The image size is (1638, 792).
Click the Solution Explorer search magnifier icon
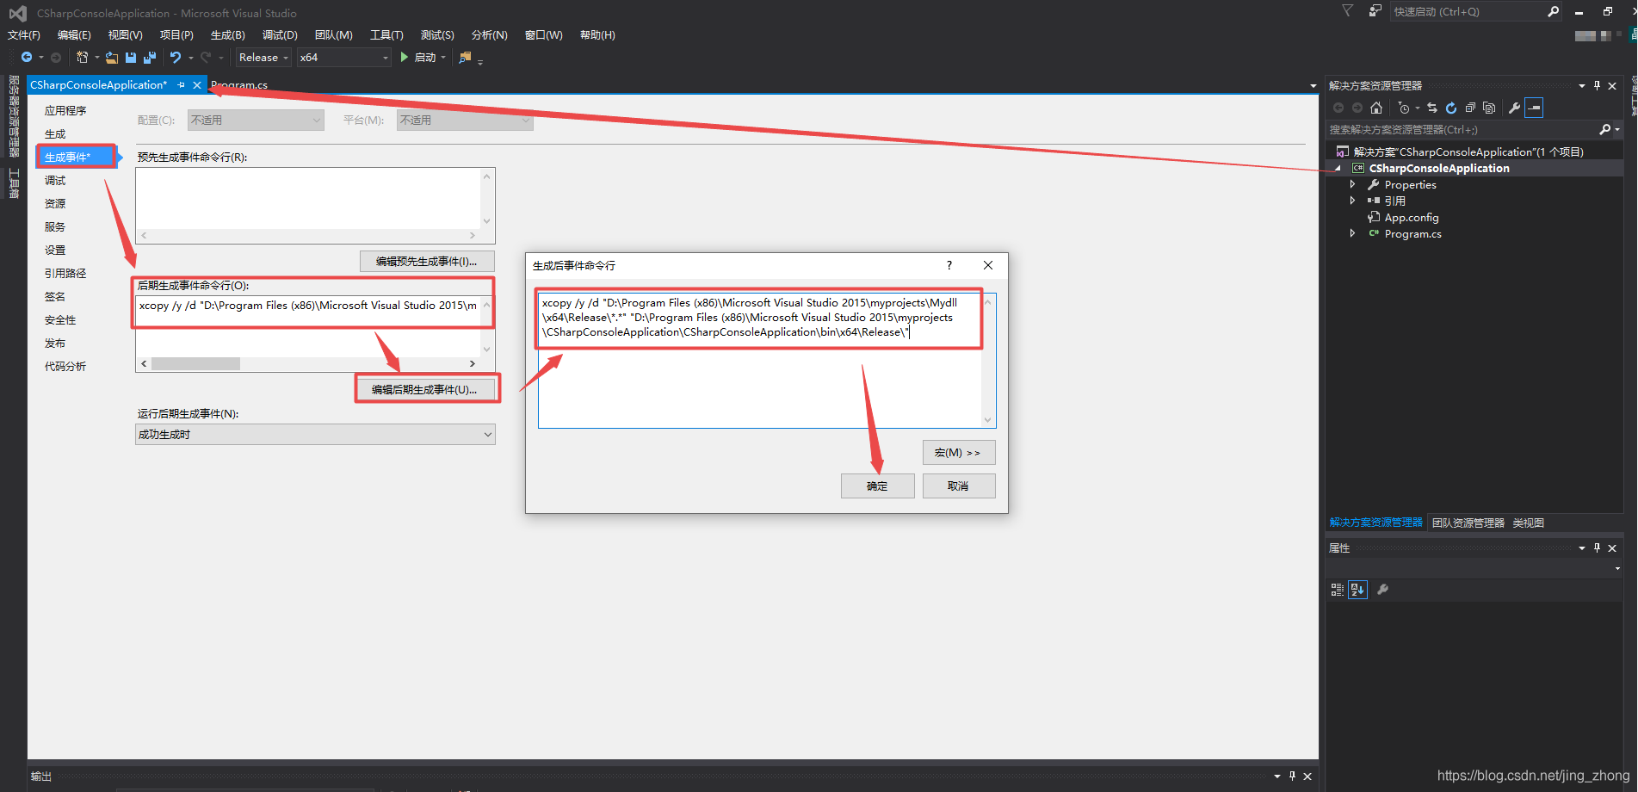coord(1604,129)
